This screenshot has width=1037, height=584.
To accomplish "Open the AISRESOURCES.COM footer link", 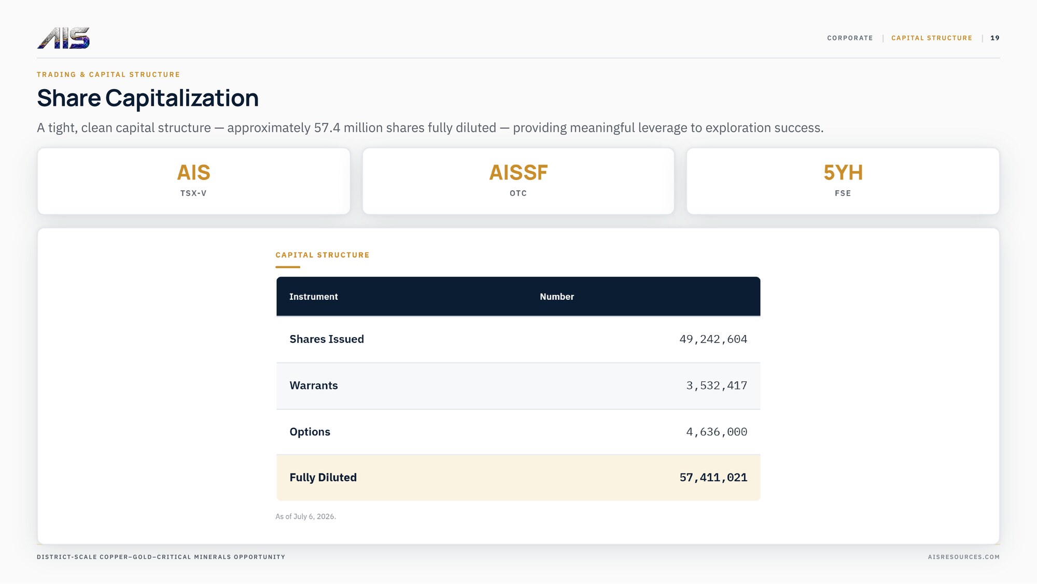I will (x=964, y=557).
